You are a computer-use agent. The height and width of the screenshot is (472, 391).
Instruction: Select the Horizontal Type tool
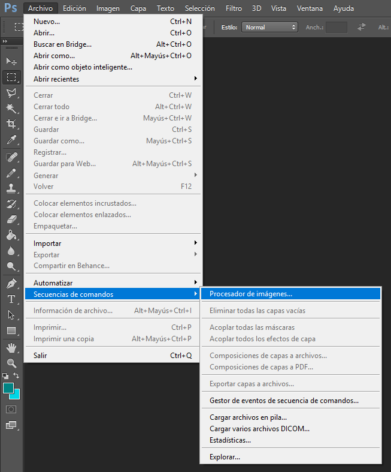click(11, 299)
